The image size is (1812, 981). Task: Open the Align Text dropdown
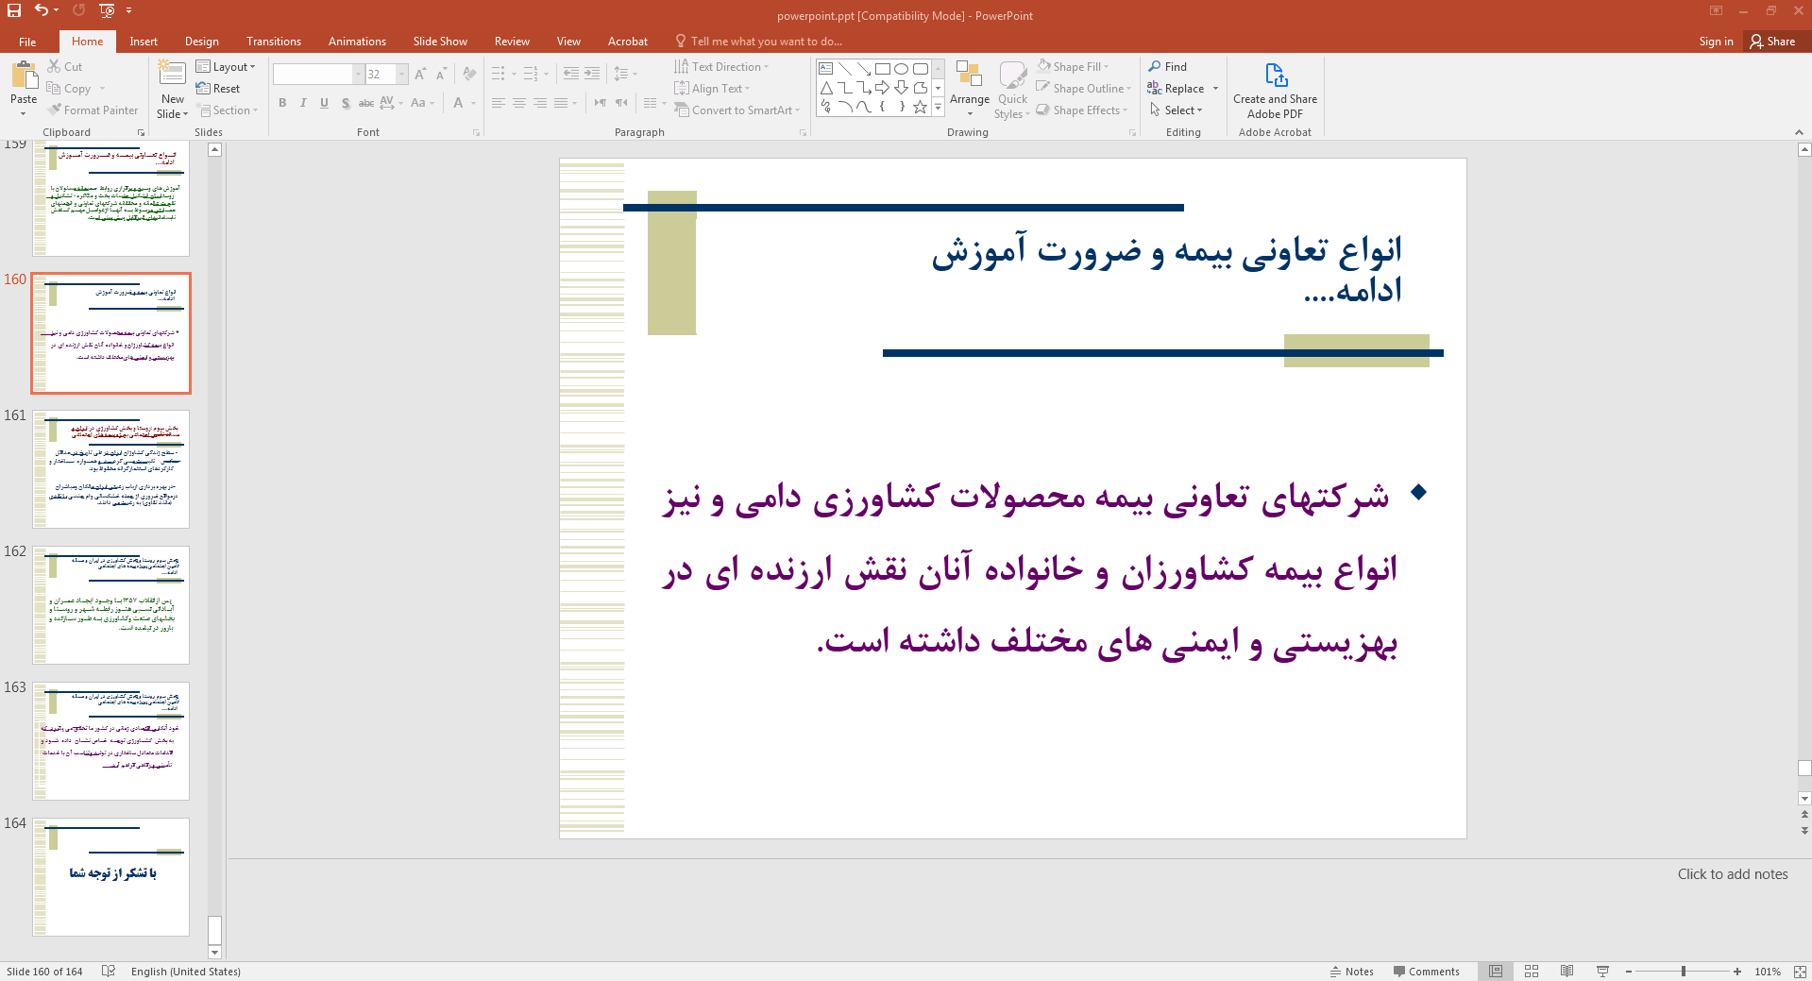coord(713,89)
